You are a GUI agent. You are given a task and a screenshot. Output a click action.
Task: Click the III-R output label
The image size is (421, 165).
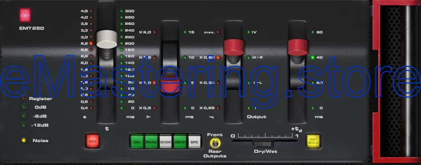point(257,58)
